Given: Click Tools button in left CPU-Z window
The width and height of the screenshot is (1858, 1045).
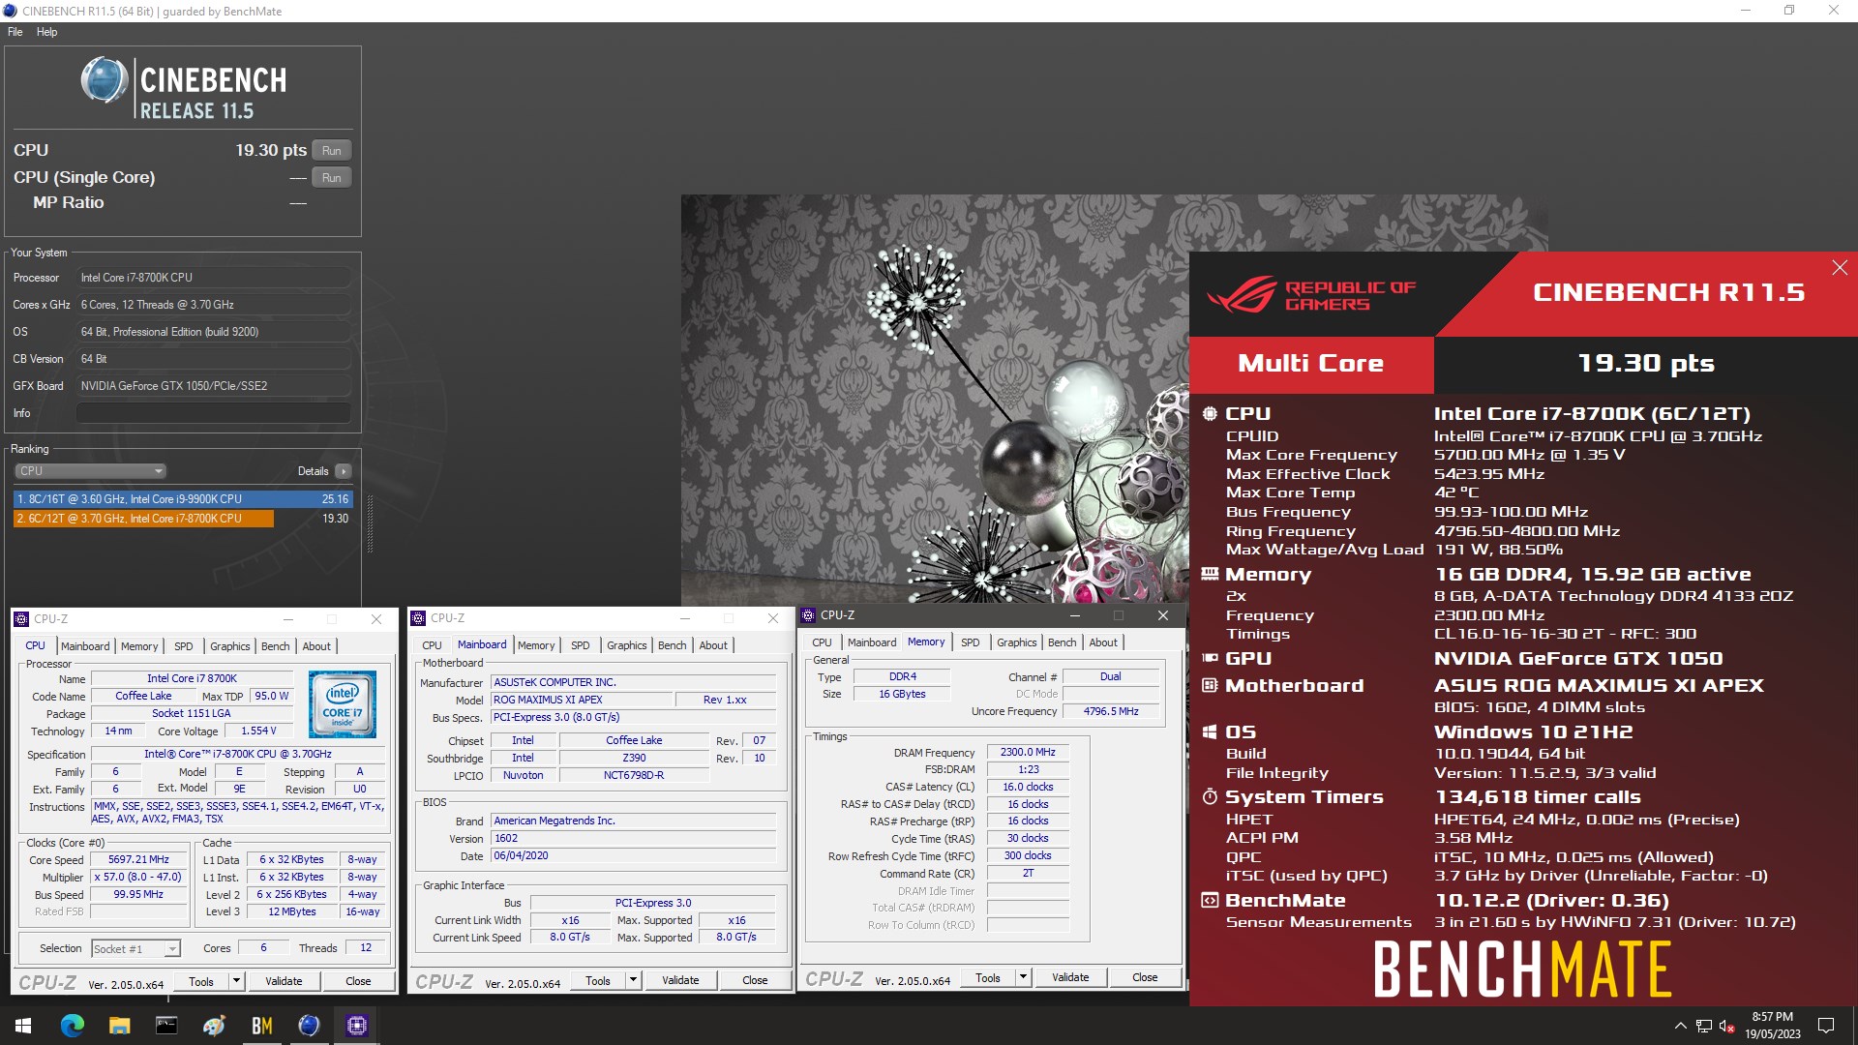Looking at the screenshot, I should tap(201, 981).
